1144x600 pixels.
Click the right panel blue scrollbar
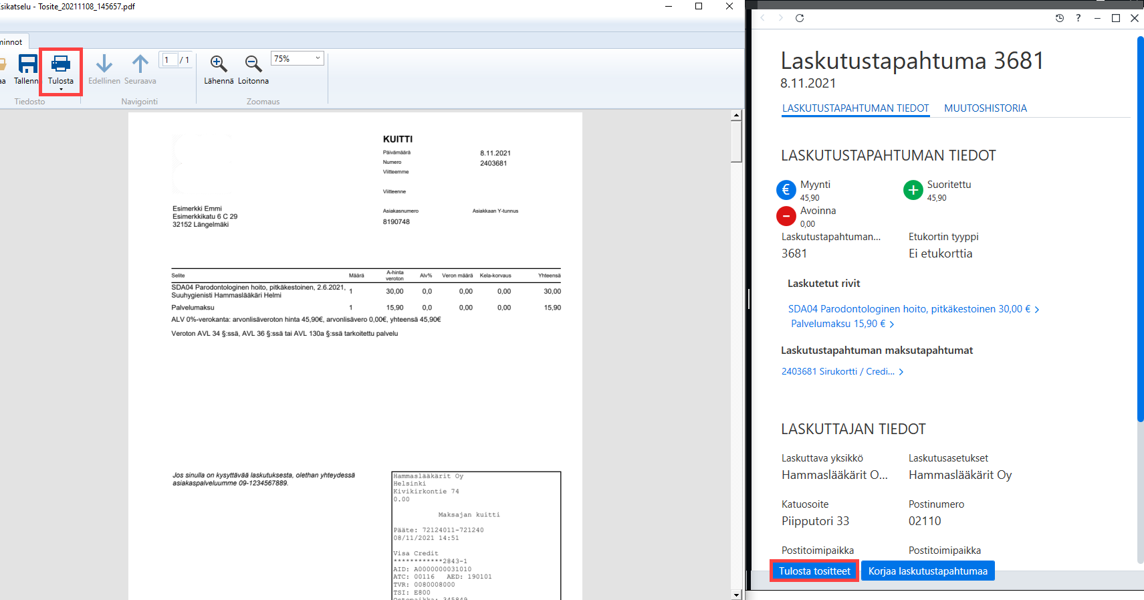[1140, 229]
